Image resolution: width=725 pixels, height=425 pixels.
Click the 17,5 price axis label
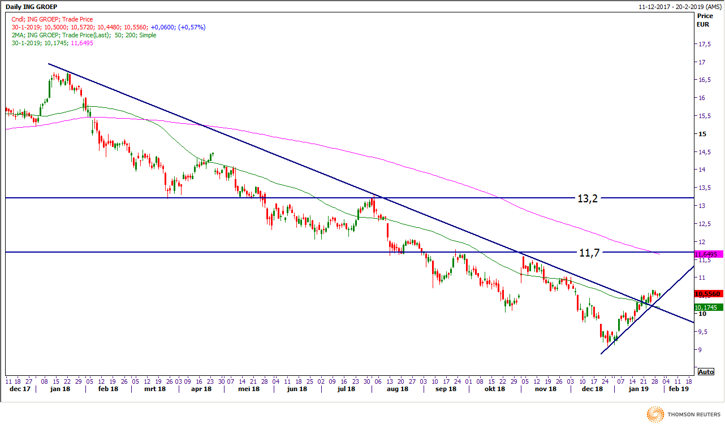click(704, 44)
